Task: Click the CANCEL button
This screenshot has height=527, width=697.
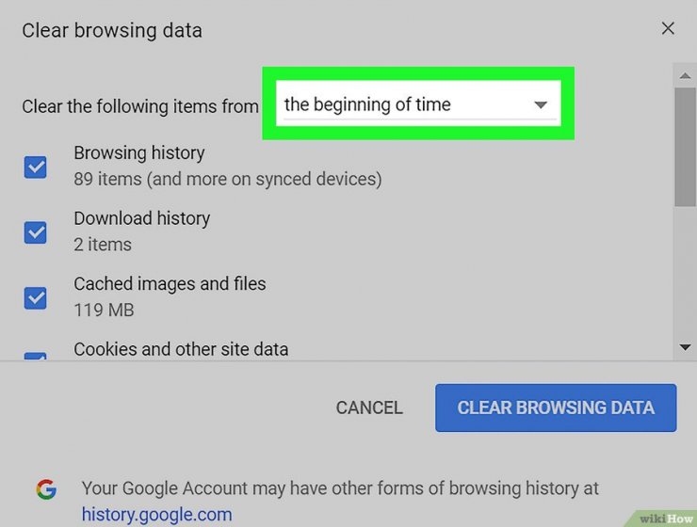Action: [x=369, y=407]
